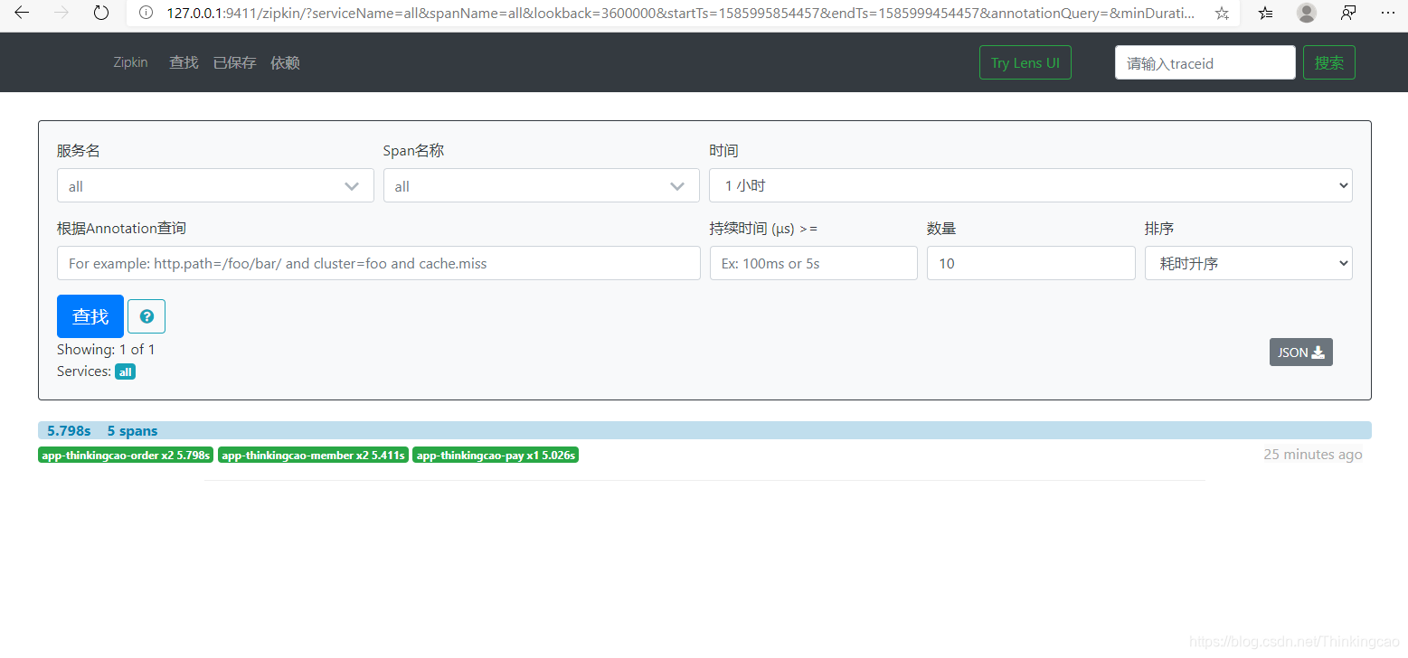Click the Try Lens UI button

pyautogui.click(x=1025, y=62)
